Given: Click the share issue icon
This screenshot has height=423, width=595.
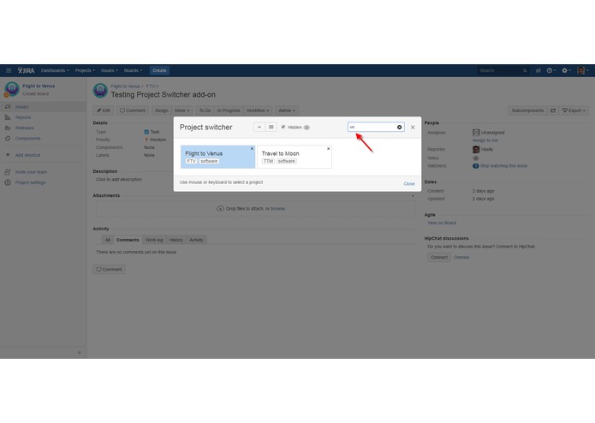Looking at the screenshot, I should click(x=553, y=110).
